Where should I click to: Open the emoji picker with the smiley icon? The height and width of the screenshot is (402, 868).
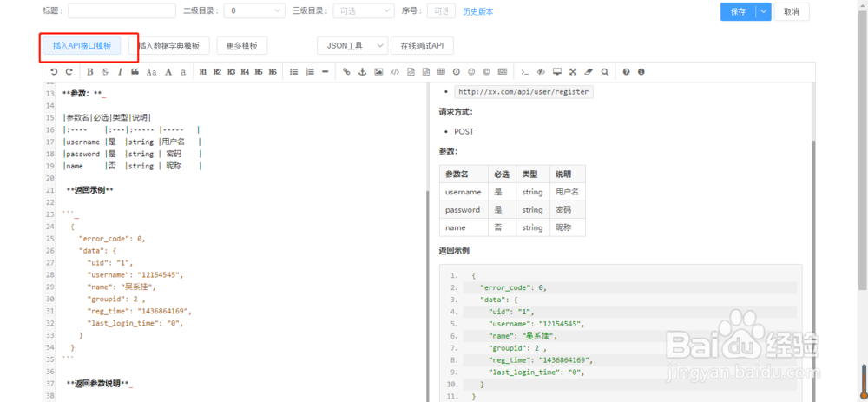point(471,71)
